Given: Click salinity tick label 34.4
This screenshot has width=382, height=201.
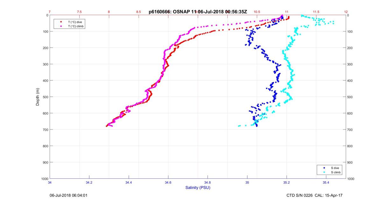Looking at the screenshot, I should click(129, 183).
